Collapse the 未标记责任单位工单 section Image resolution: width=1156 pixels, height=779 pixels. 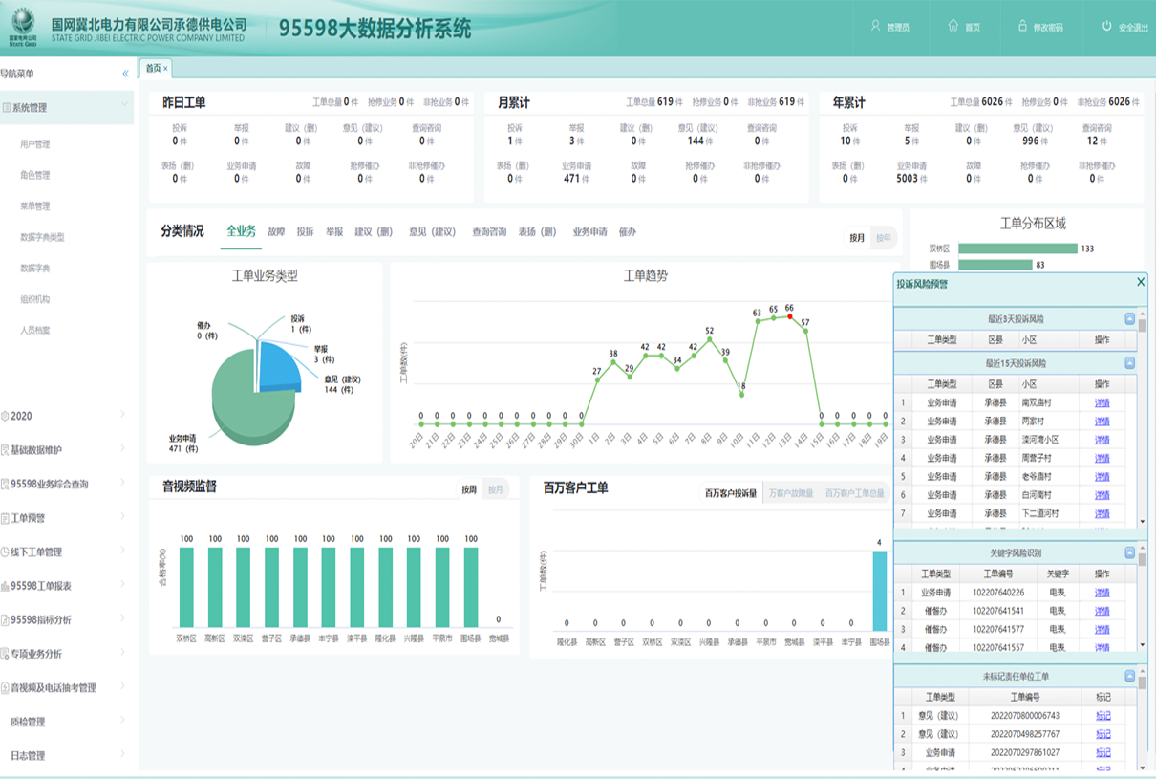pyautogui.click(x=1130, y=676)
